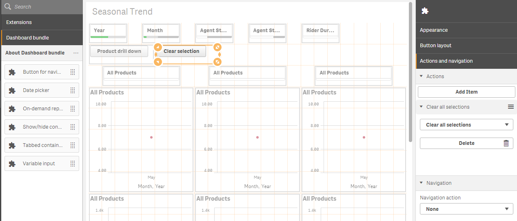
Task: Click the top-left resize handle of Clear selection
Action: click(x=158, y=47)
